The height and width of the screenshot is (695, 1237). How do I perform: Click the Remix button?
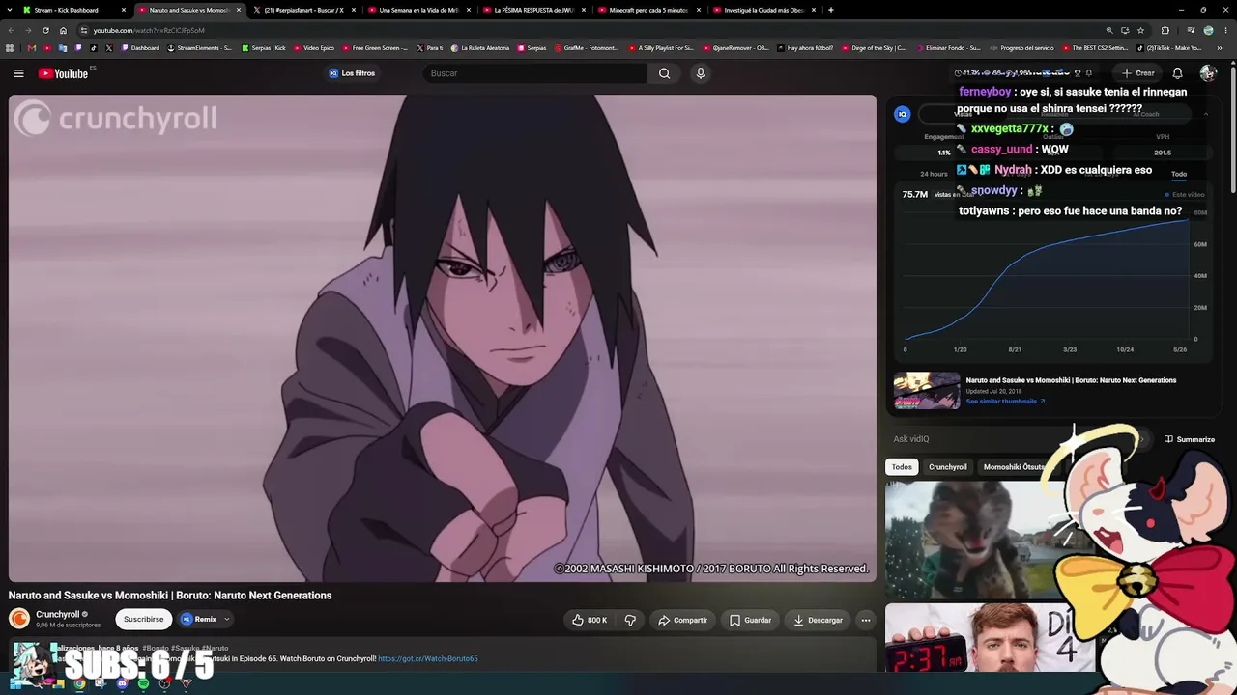[x=199, y=620]
